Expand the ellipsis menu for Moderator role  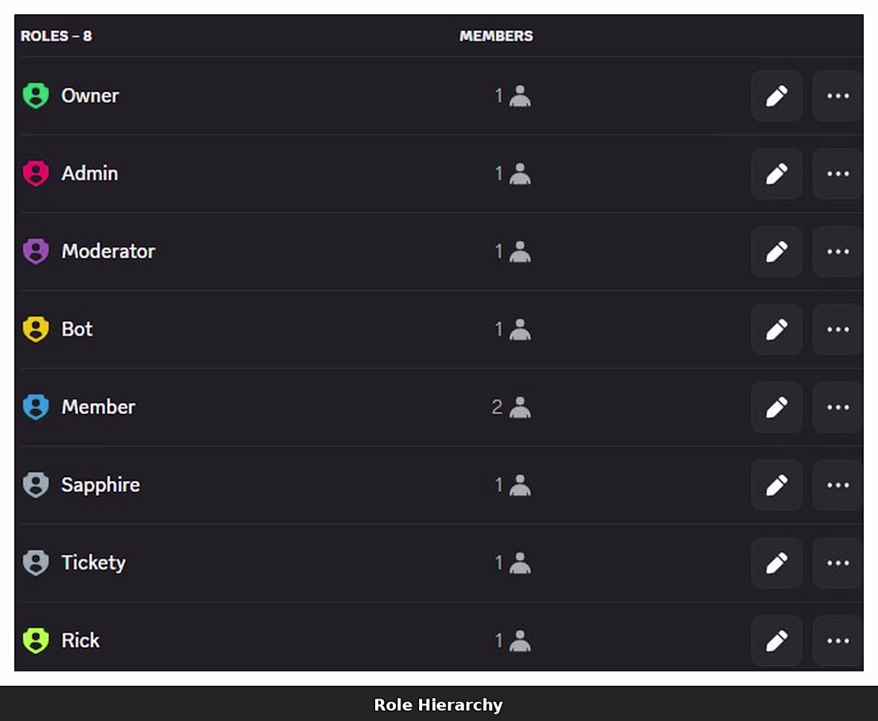coord(837,251)
